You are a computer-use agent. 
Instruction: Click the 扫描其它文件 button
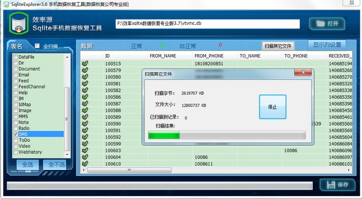[278, 46]
